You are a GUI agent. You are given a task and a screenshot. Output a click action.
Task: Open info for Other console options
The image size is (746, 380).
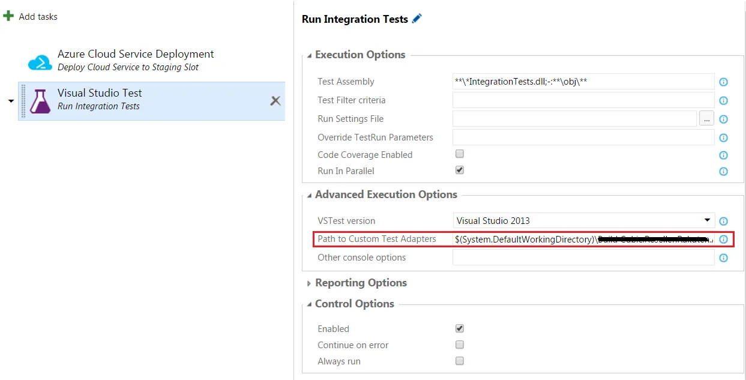point(723,258)
